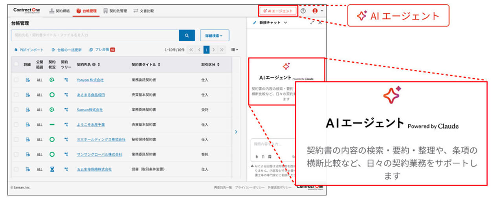
Task: Click dash status icon for ようこそ水産千葉
Action: [x=52, y=125]
